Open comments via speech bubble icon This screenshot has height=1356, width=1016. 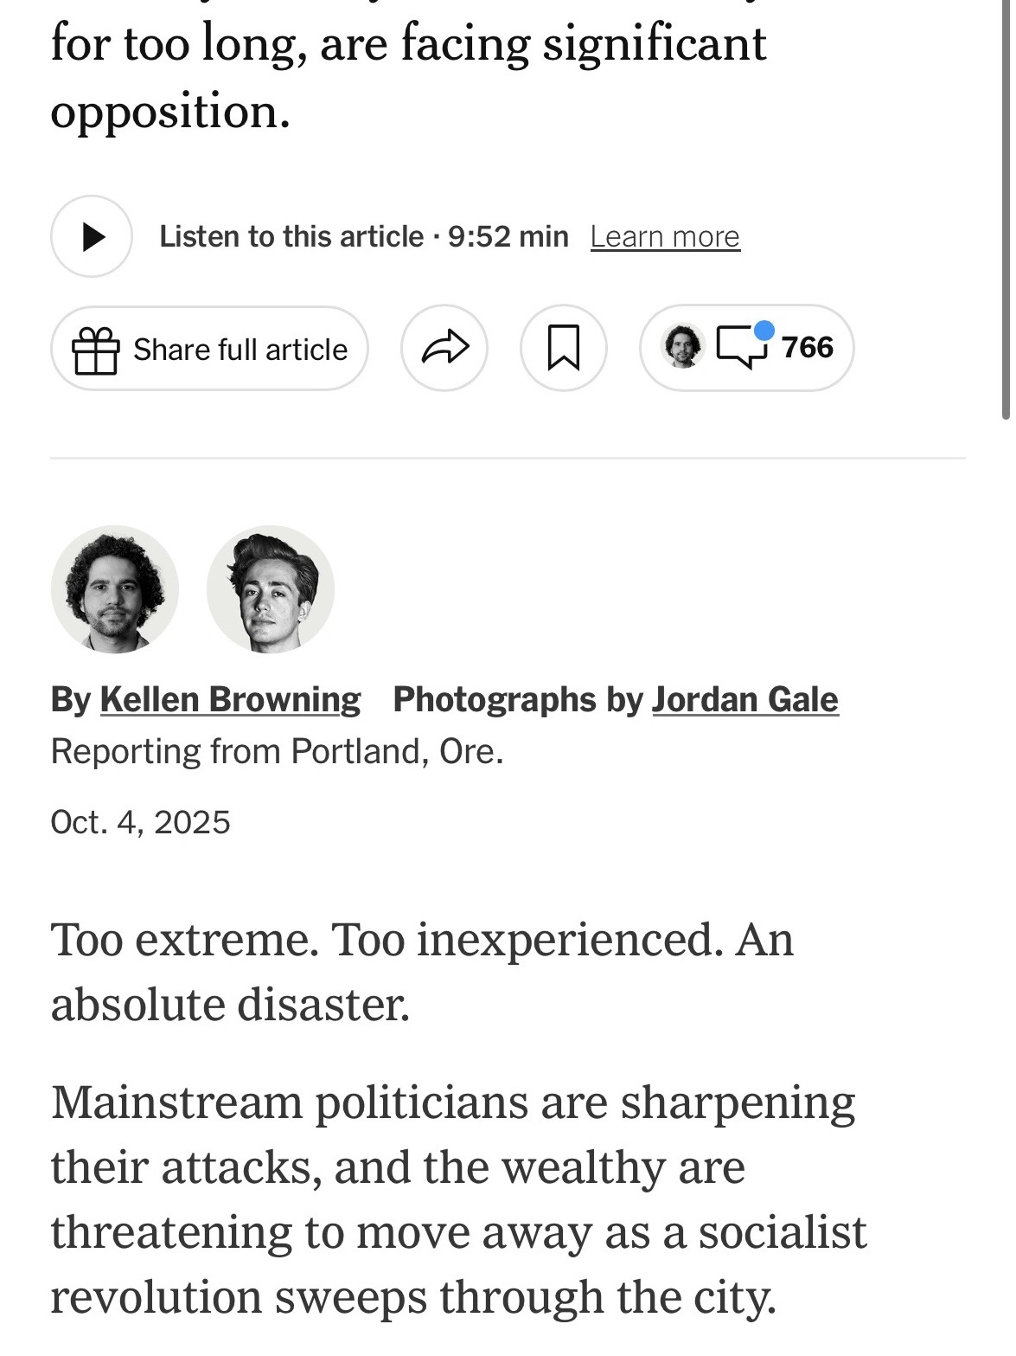[x=740, y=348]
